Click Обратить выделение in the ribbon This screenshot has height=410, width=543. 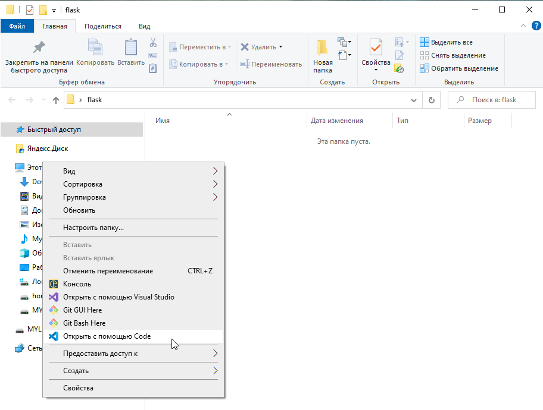click(458, 68)
